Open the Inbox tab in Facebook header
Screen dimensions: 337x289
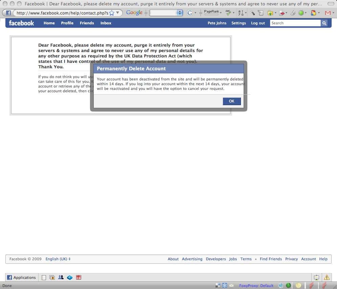[x=106, y=23]
